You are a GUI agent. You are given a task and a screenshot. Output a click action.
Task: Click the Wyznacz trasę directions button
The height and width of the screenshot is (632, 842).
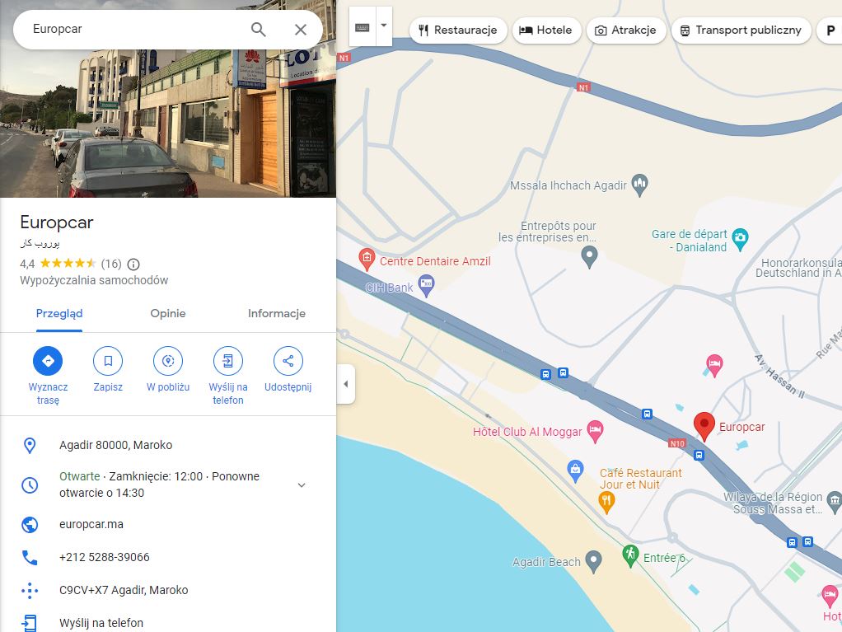point(48,361)
